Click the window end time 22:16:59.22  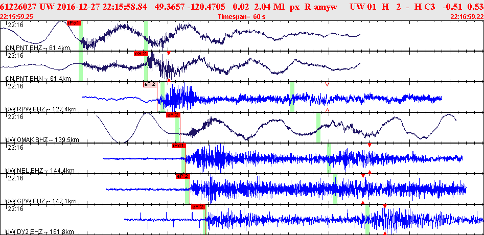467,17
